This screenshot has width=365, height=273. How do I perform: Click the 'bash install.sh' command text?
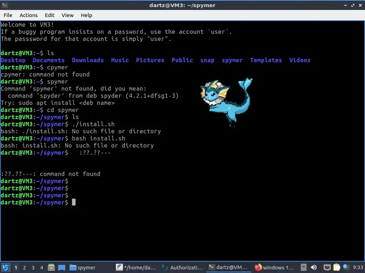tap(98, 138)
